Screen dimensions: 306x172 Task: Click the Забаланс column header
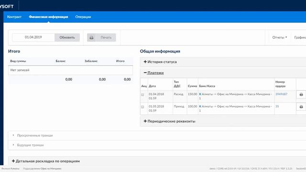click(x=91, y=61)
